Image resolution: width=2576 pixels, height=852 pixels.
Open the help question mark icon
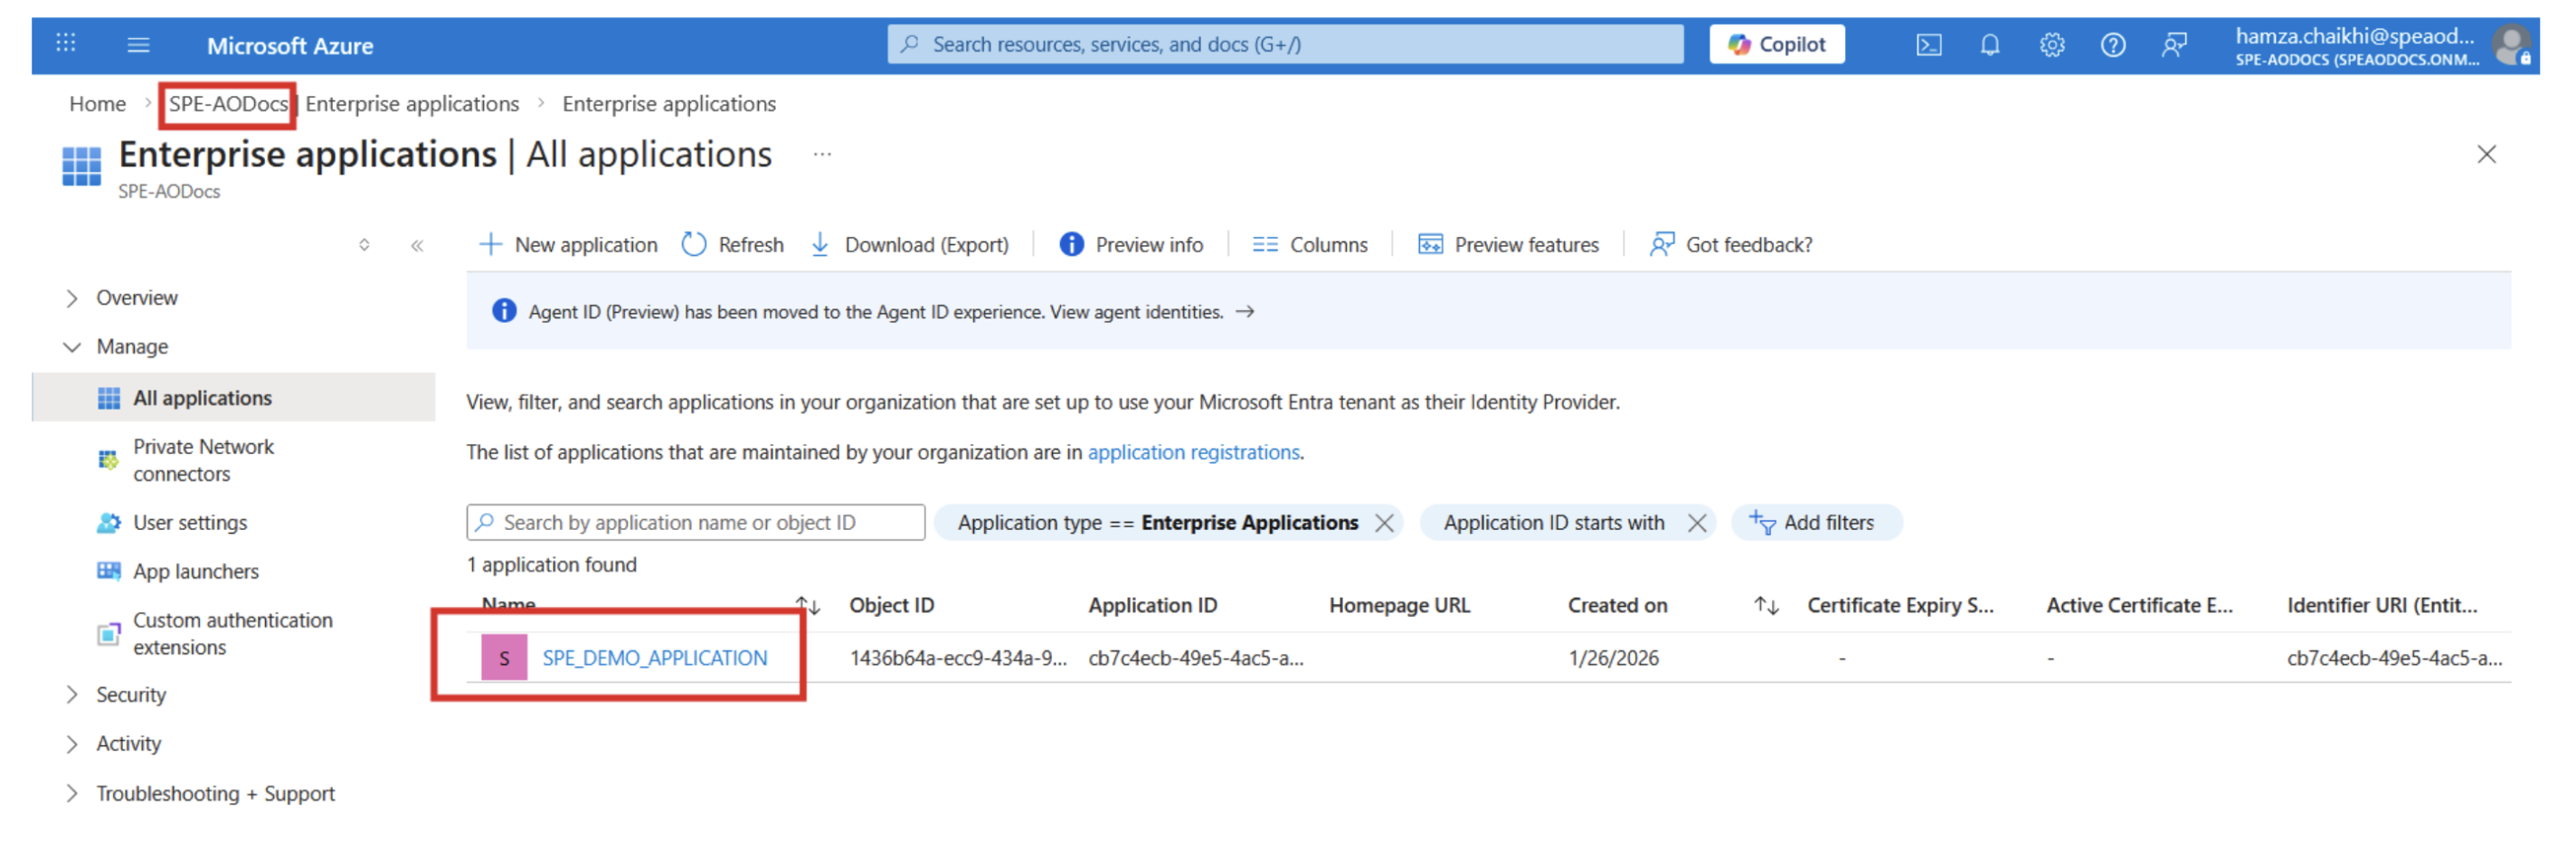[x=2113, y=45]
